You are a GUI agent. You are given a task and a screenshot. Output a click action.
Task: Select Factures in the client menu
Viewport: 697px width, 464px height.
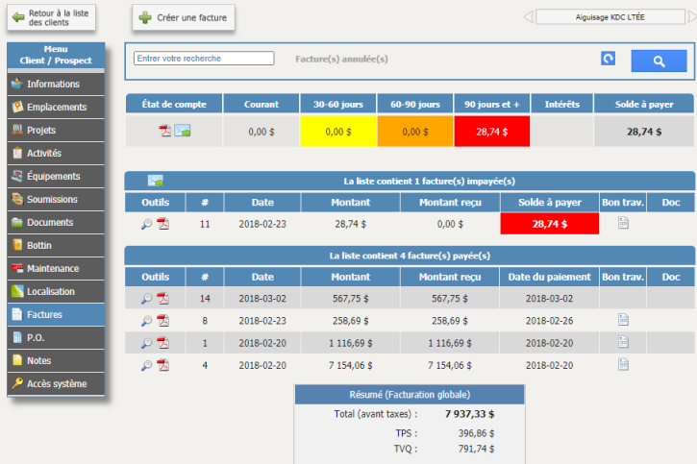(56, 315)
